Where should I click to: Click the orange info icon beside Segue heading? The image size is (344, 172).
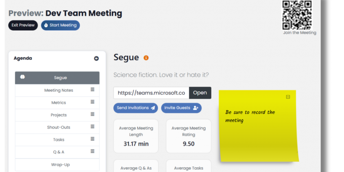click(x=146, y=58)
